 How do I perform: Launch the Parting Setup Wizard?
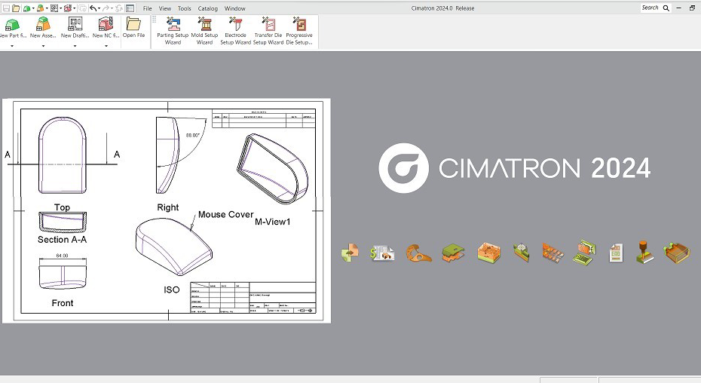(173, 30)
